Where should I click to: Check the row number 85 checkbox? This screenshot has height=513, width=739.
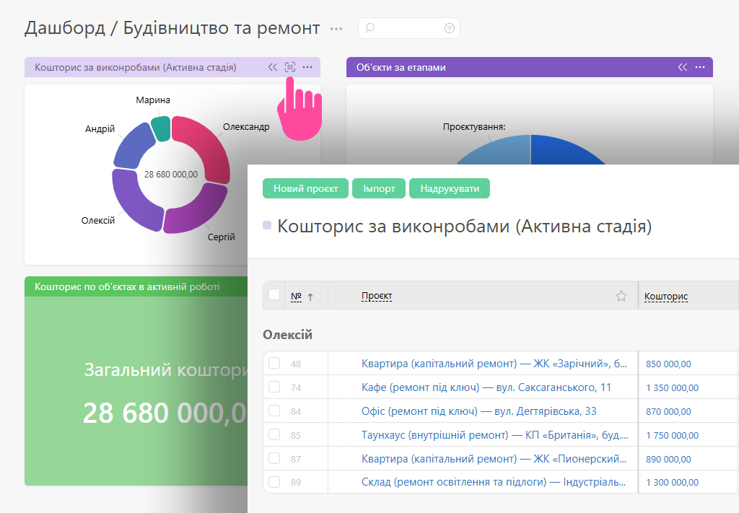coord(274,434)
